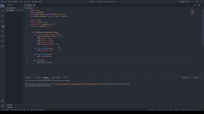Close the terminal panel
This screenshot has width=204, height=114.
[202, 78]
